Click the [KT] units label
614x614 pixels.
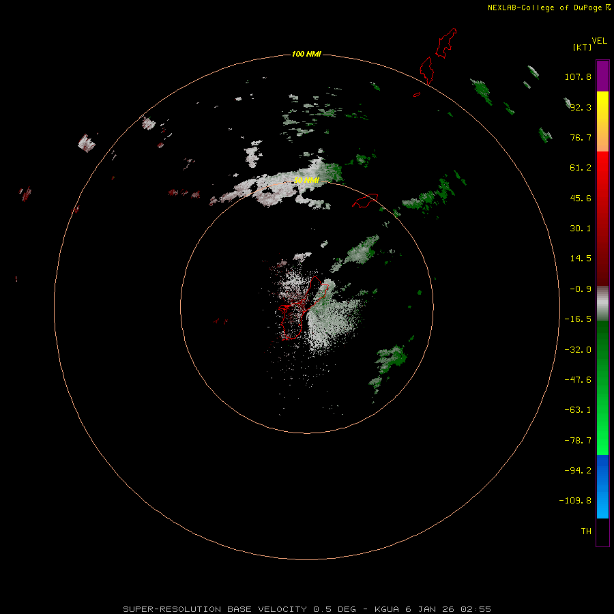tap(582, 47)
